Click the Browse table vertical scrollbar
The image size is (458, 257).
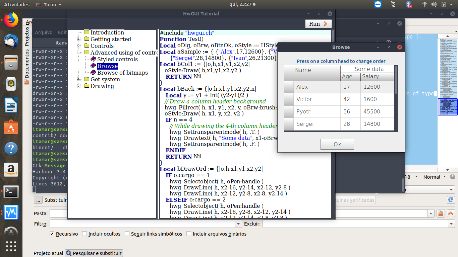point(396,80)
